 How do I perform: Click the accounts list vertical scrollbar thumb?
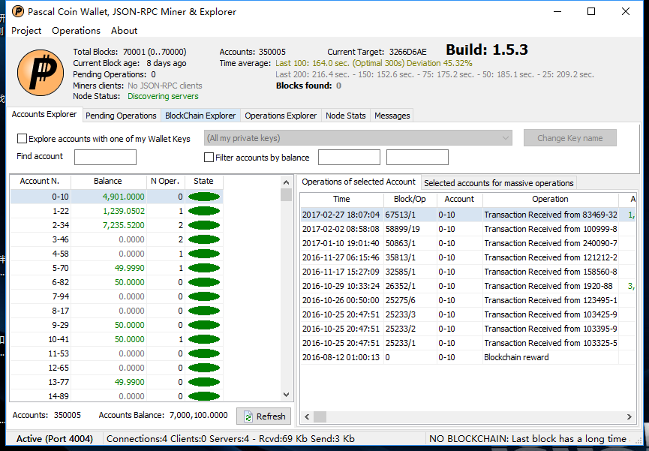tap(286, 194)
